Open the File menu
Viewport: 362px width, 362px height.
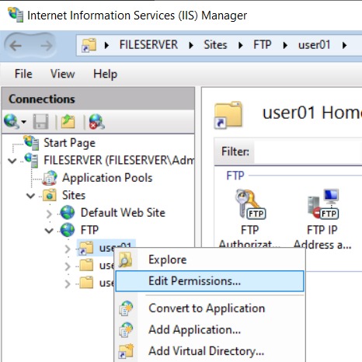pos(23,74)
